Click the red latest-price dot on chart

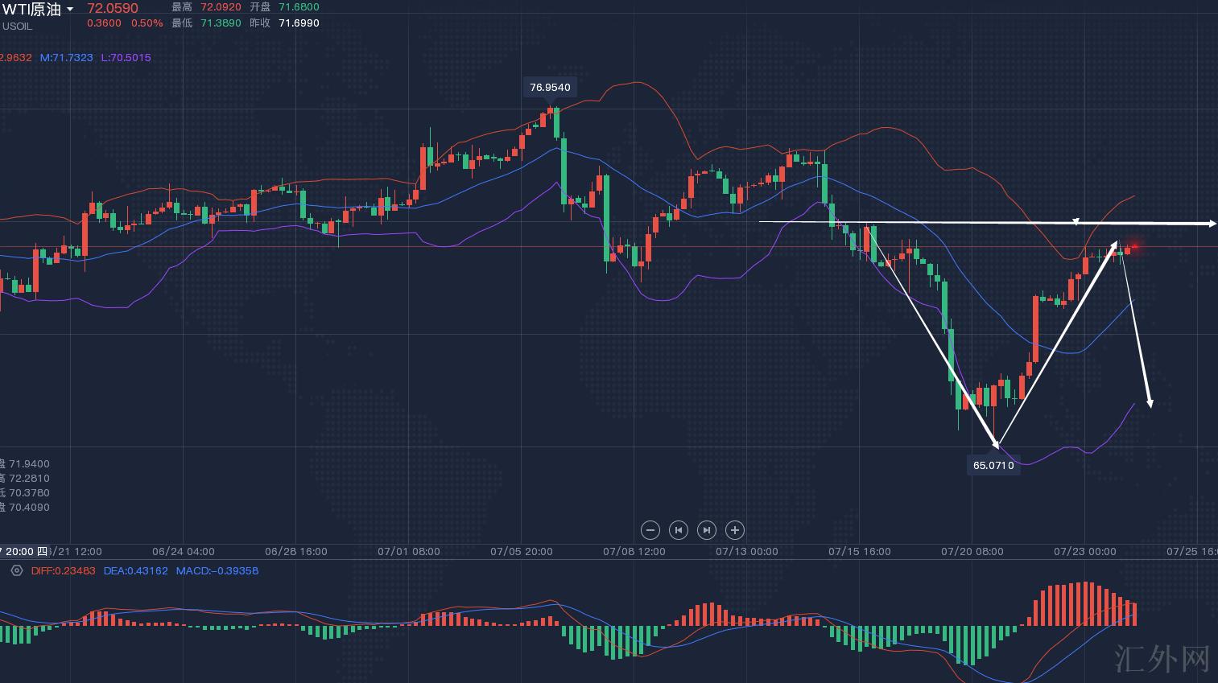pos(1135,246)
